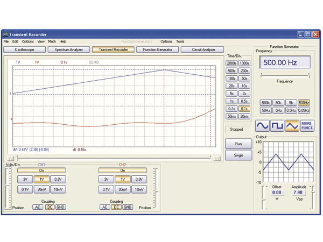Click the Frequency slider track
Viewport: 323px width, 242px height.
pos(285,76)
